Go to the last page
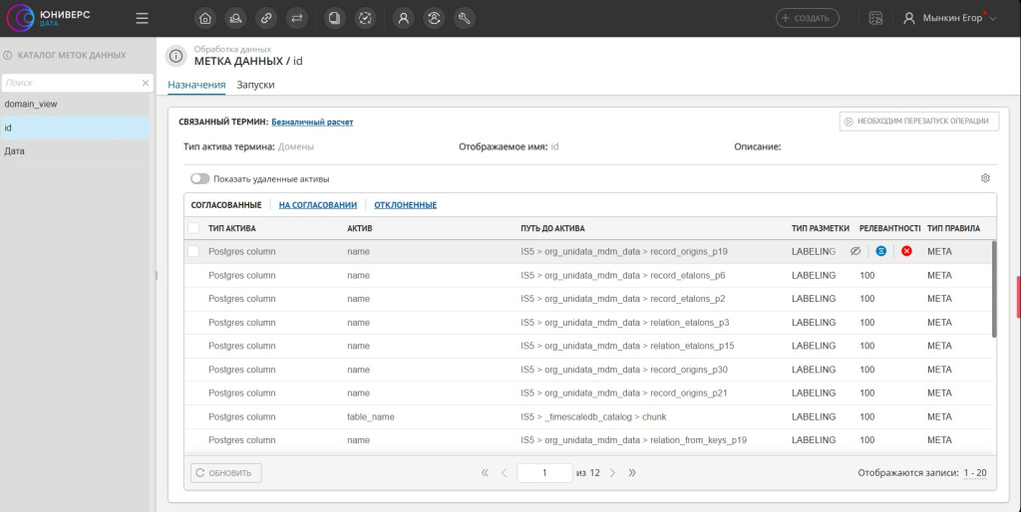This screenshot has height=512, width=1021. tap(631, 473)
